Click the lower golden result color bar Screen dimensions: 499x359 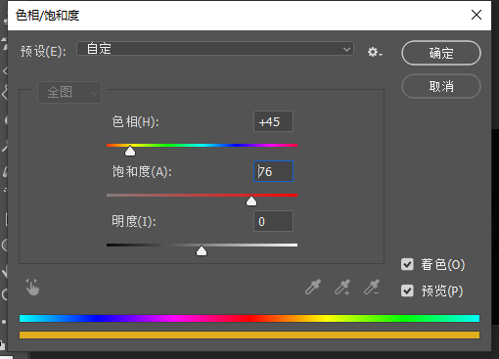[249, 335]
